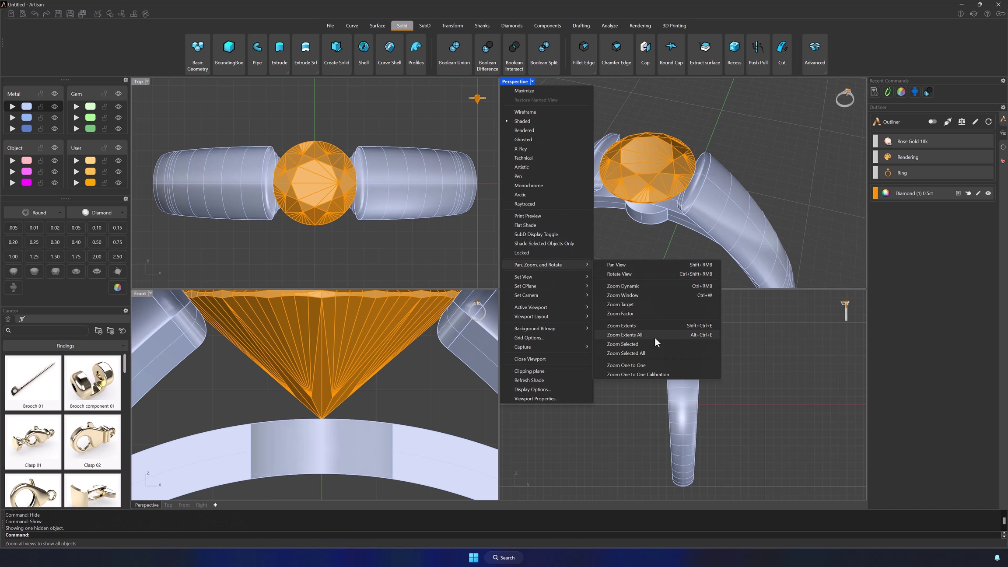This screenshot has height=567, width=1008.
Task: Hide the Diamond (1) 0.5ct object
Action: [x=988, y=193]
